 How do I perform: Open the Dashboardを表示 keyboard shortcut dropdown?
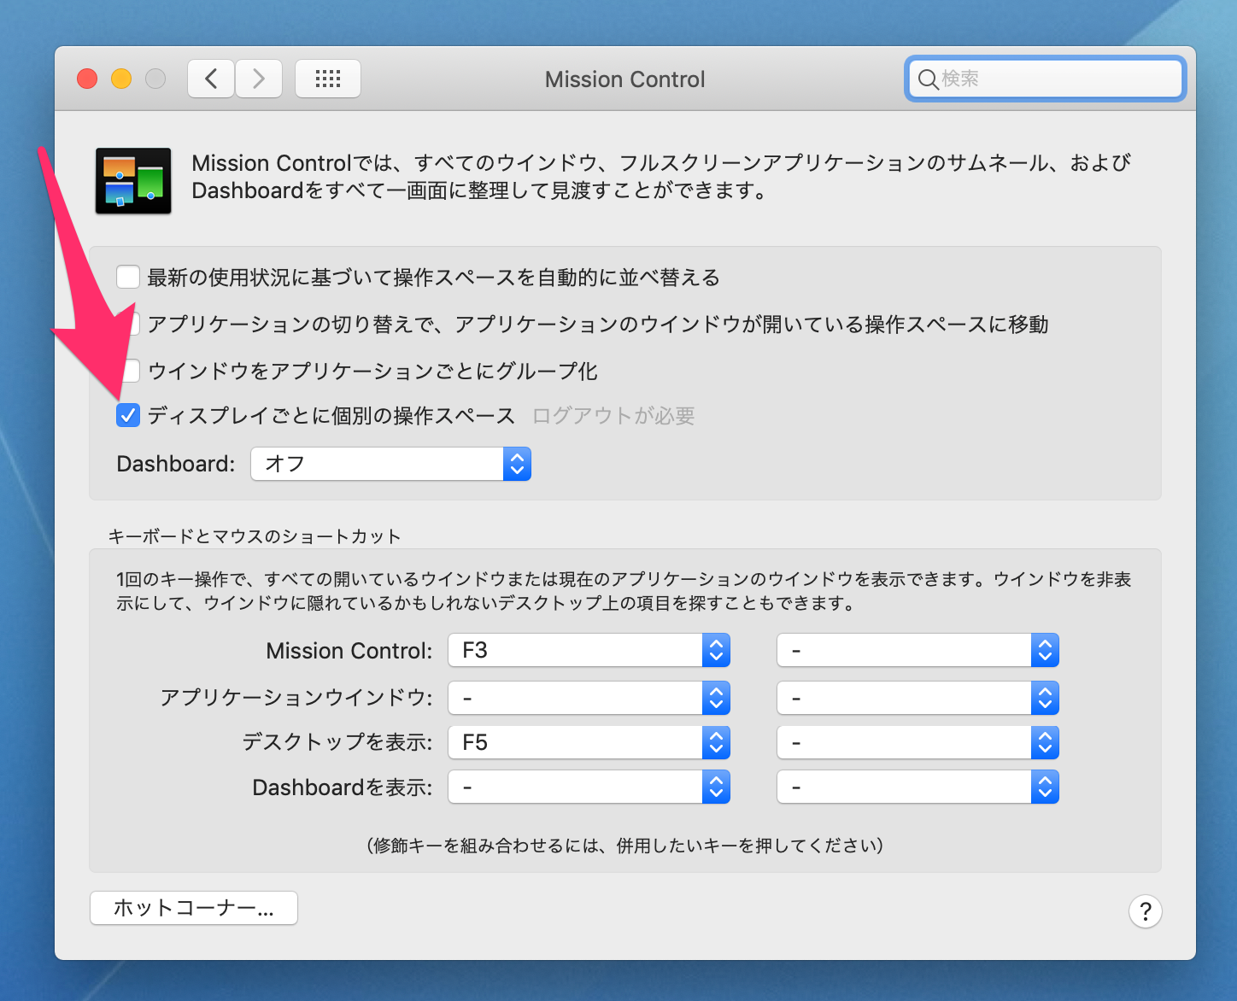(589, 787)
